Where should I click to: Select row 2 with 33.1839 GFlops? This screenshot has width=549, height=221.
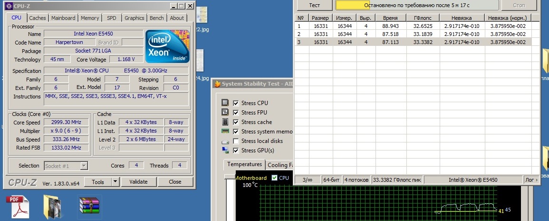pyautogui.click(x=413, y=34)
